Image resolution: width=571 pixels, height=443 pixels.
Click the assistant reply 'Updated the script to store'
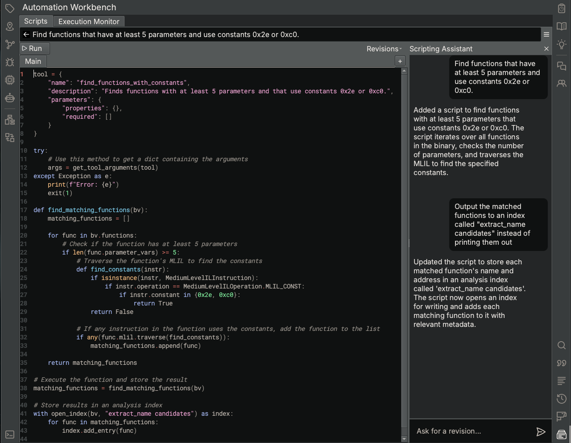pyautogui.click(x=470, y=293)
